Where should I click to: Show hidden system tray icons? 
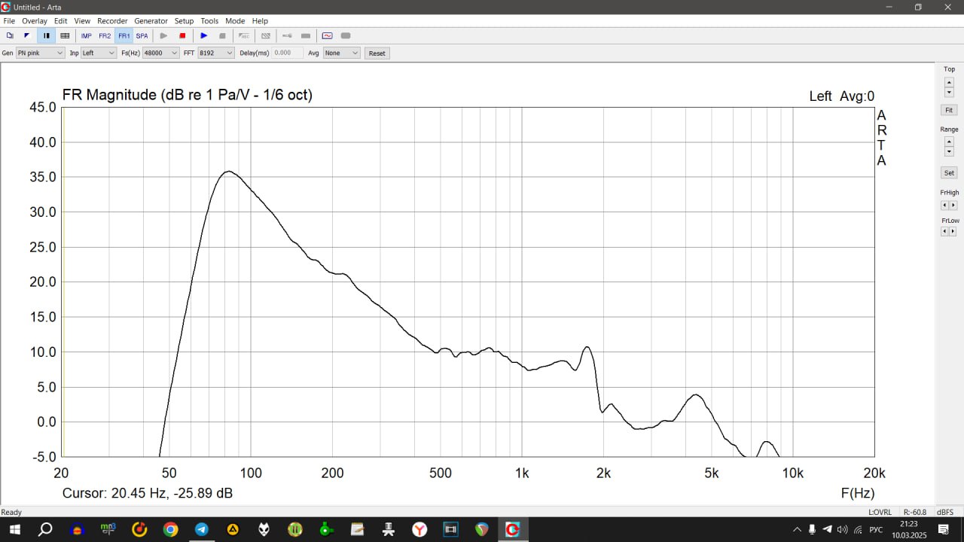coord(797,529)
